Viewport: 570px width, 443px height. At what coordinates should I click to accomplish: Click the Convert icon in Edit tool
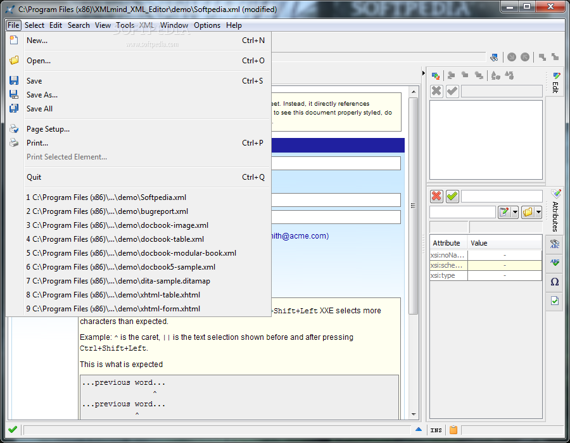point(495,75)
